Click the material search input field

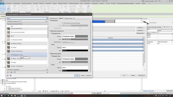(27, 18)
